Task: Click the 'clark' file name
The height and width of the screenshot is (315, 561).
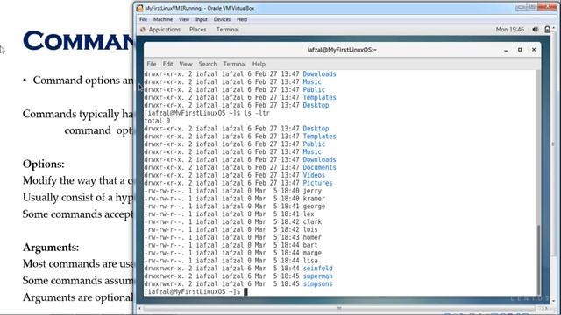Action: click(312, 221)
